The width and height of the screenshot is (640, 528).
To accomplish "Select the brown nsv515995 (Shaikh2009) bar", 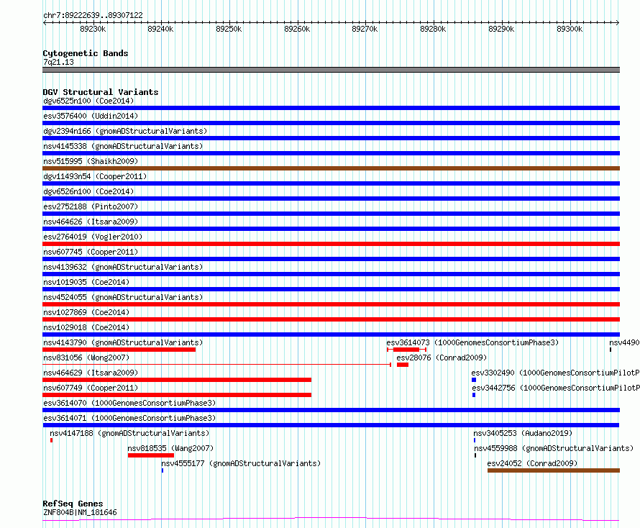I will pos(331,168).
